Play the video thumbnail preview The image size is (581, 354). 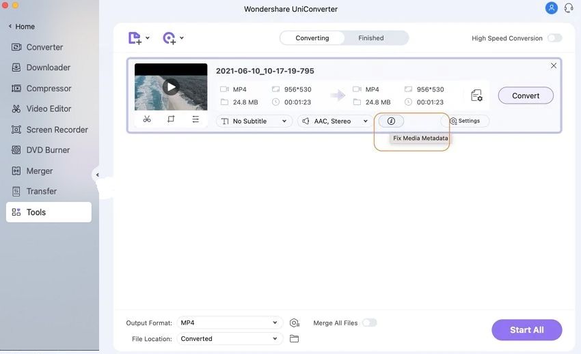pyautogui.click(x=171, y=87)
